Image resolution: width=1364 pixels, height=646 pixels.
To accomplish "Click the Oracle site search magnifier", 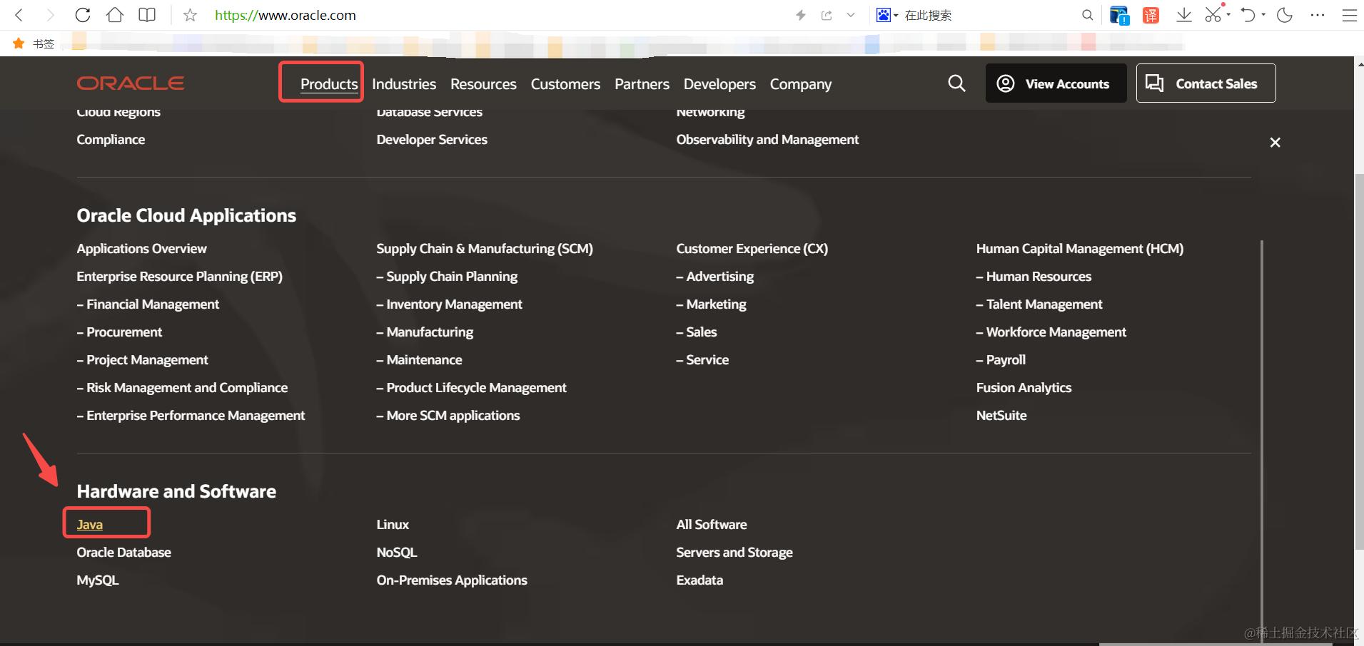I will pyautogui.click(x=956, y=83).
